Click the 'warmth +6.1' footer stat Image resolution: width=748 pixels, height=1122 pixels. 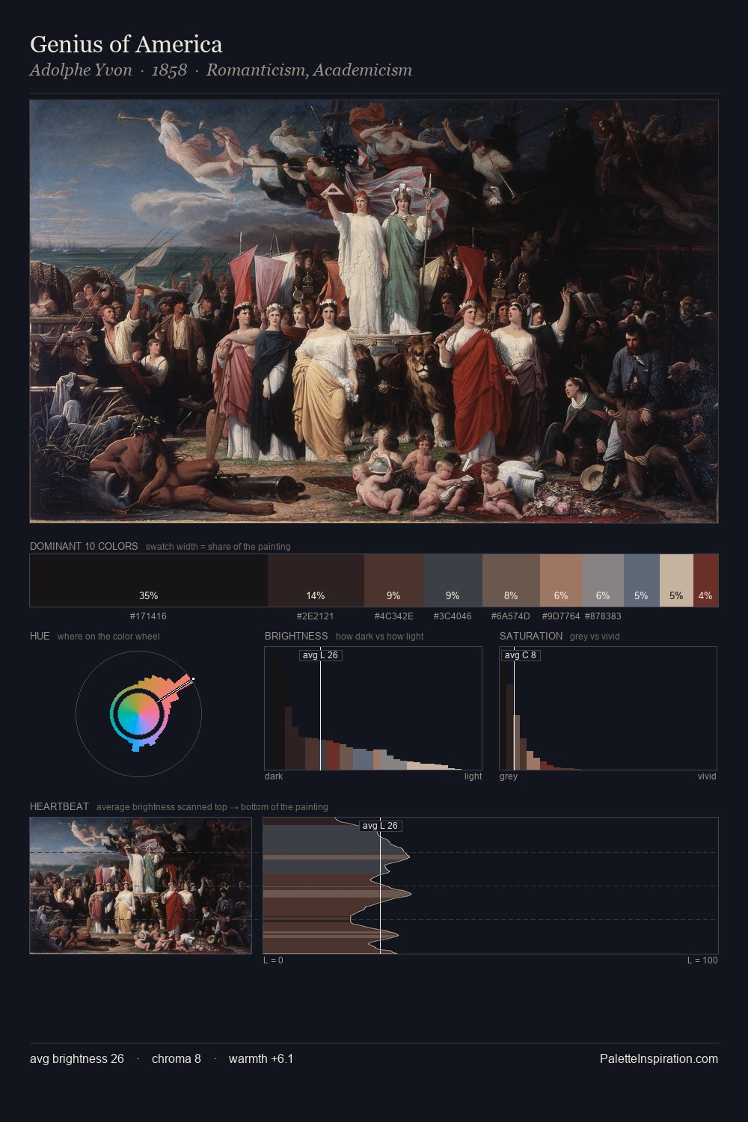[x=261, y=1058]
